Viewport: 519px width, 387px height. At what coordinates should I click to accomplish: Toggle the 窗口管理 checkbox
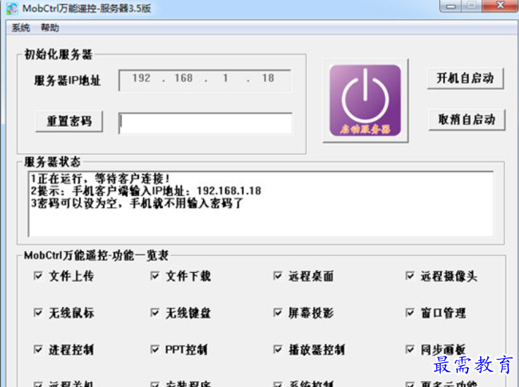410,312
